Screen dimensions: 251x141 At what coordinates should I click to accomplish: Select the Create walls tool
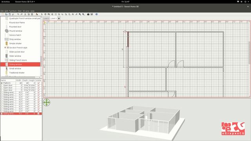pos(49,14)
